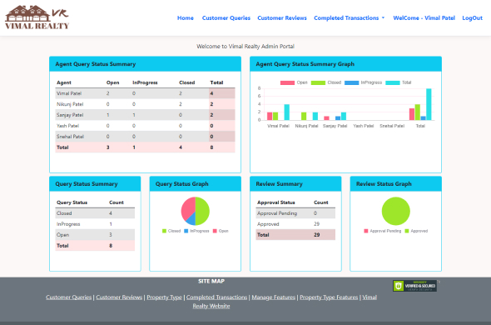Image resolution: width=491 pixels, height=325 pixels.
Task: Toggle the Open legend under the query pie chart
Action: click(x=221, y=231)
